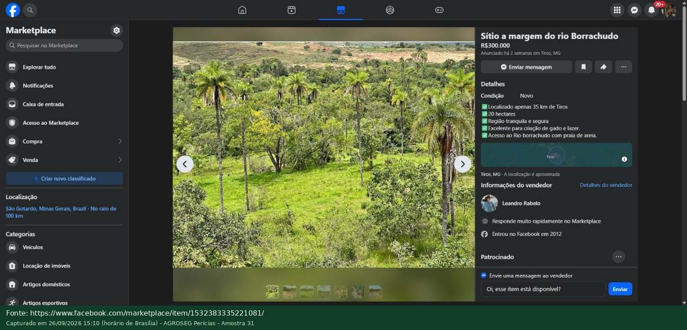Open the Reels video tab icon
The height and width of the screenshot is (330, 687).
[291, 10]
